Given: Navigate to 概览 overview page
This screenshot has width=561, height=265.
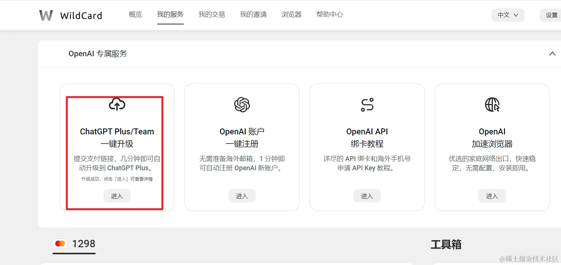Looking at the screenshot, I should click(x=135, y=14).
